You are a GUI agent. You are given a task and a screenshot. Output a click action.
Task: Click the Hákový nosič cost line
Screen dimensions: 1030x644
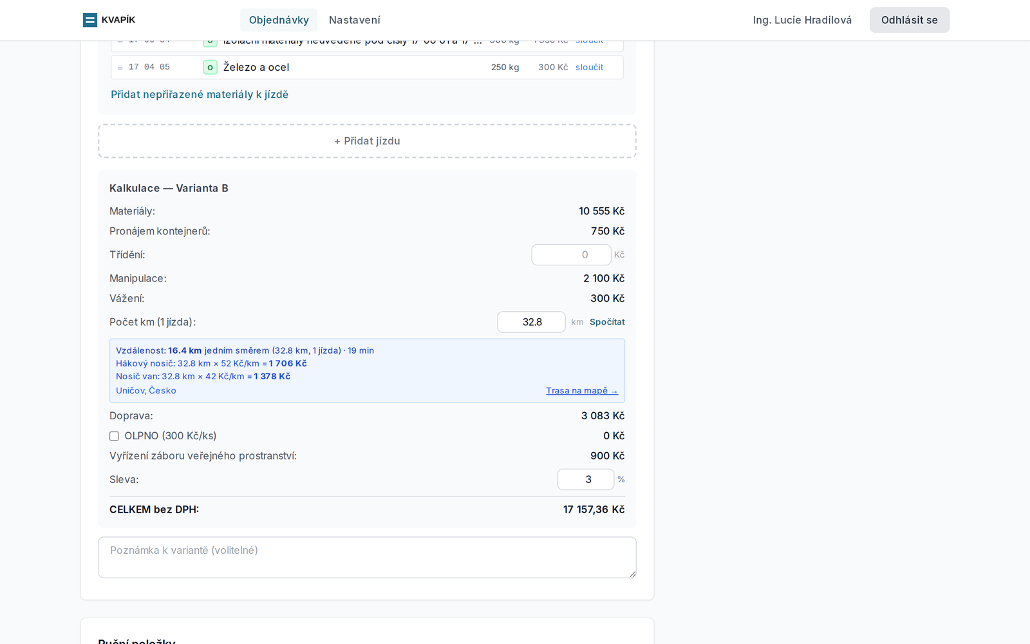point(211,363)
